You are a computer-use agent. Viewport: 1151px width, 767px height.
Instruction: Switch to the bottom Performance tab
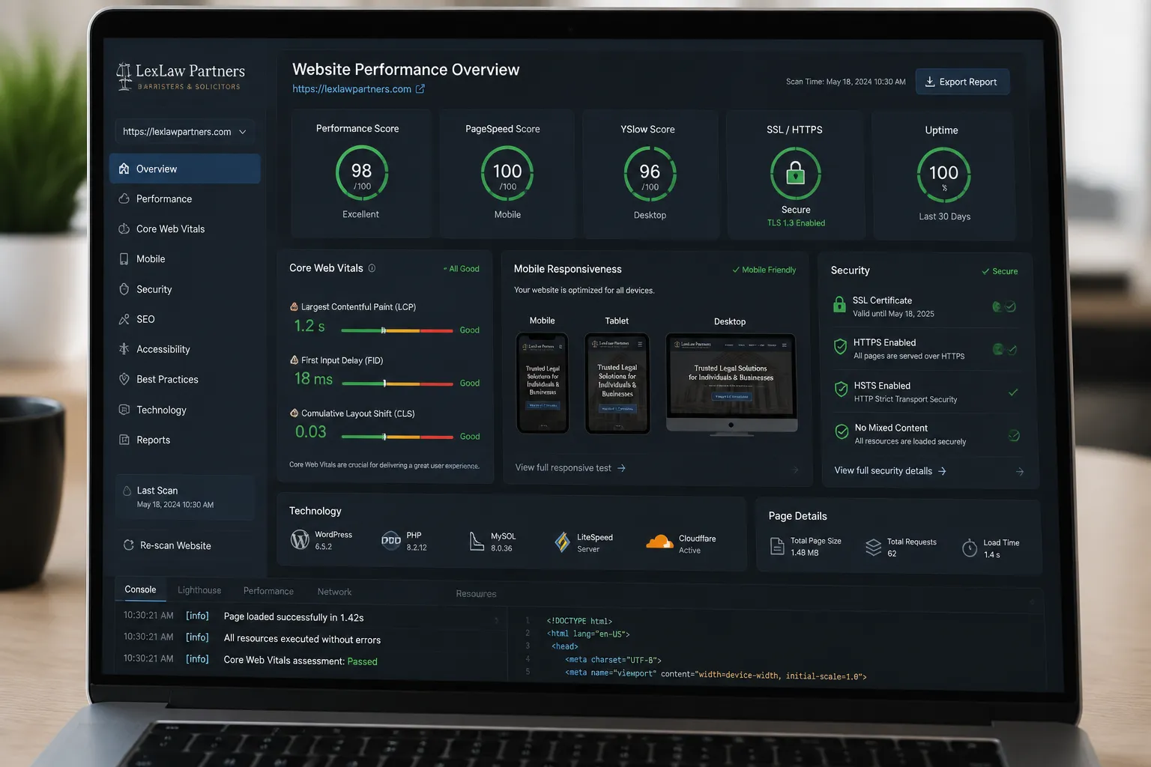[268, 591]
